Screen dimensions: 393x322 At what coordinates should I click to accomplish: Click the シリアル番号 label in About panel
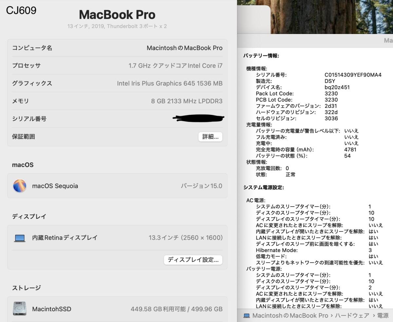coord(29,119)
